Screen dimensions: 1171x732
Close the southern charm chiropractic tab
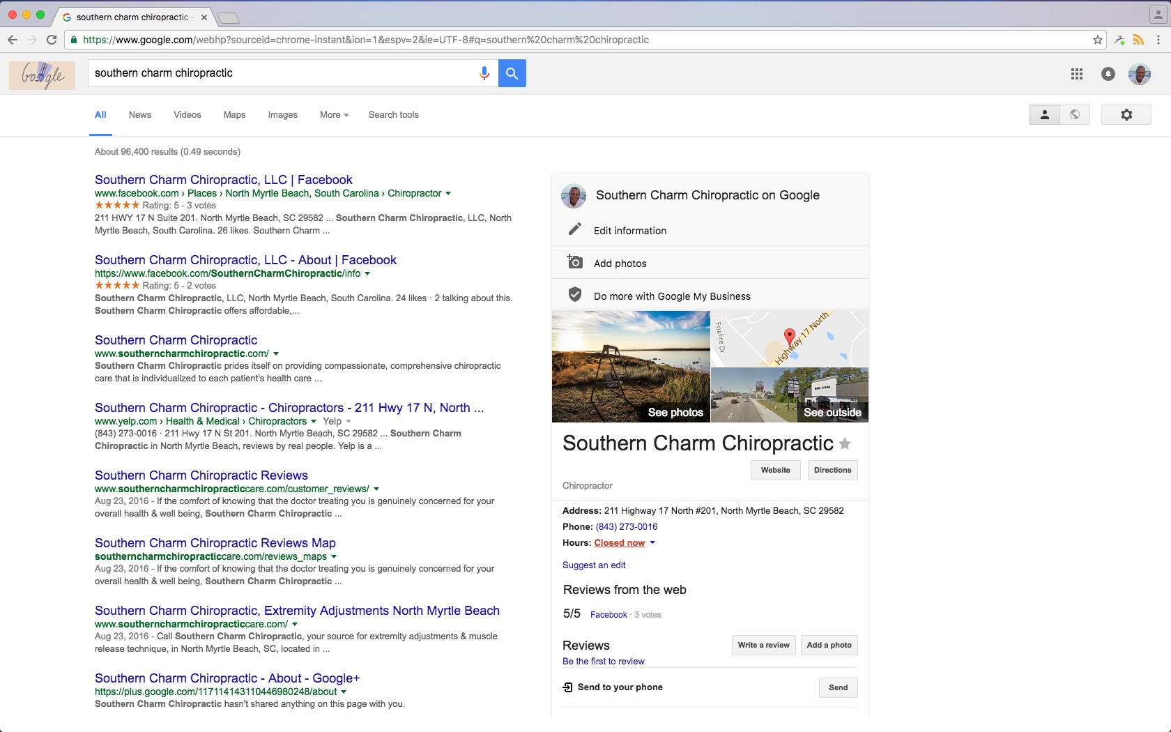coord(204,17)
